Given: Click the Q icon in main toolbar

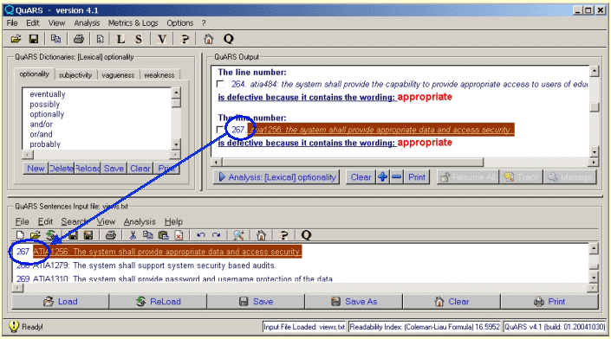Looking at the screenshot, I should (229, 39).
